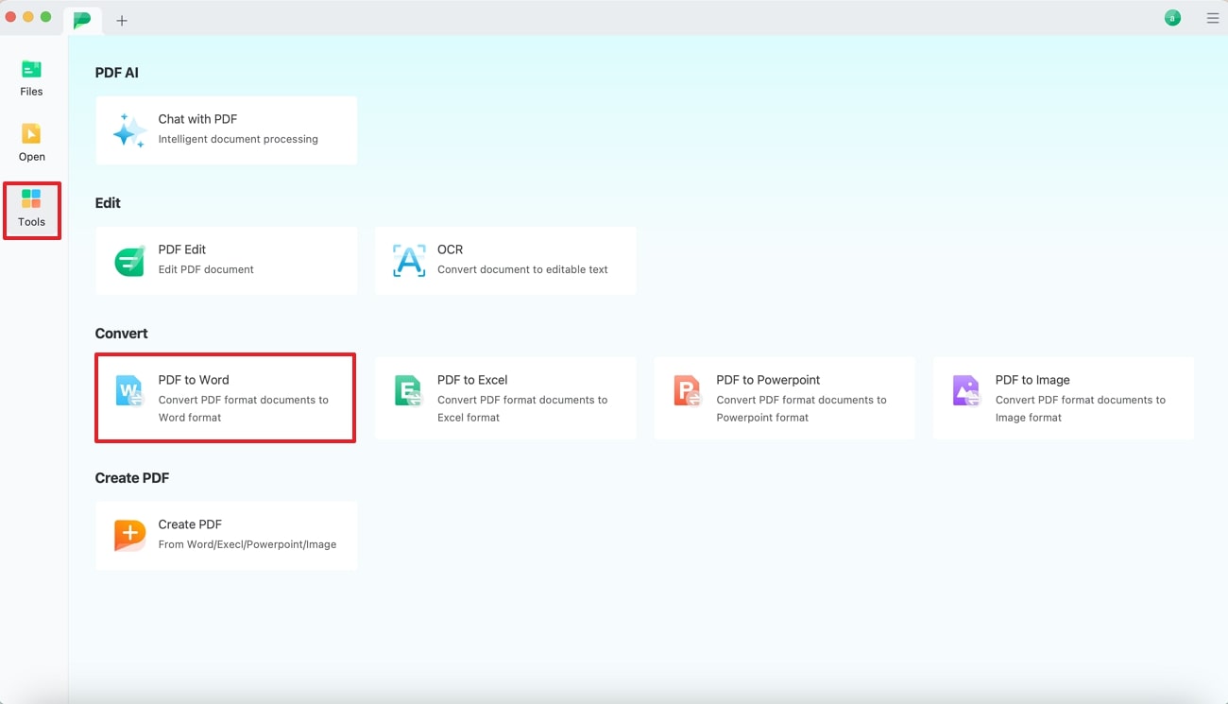This screenshot has width=1228, height=704.
Task: Click 'Convert PDF format documents to Powerpoint format'
Action: click(801, 408)
